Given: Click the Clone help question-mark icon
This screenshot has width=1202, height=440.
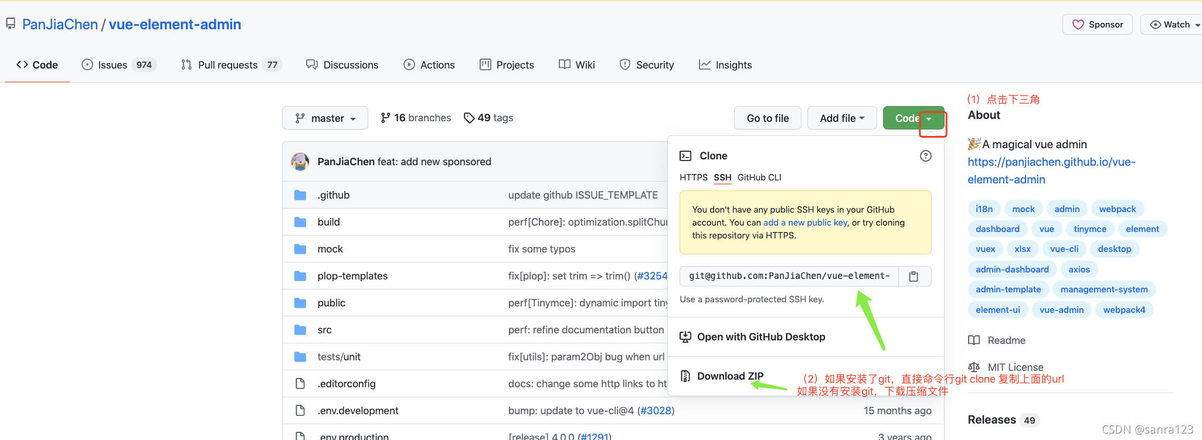Looking at the screenshot, I should pyautogui.click(x=925, y=156).
